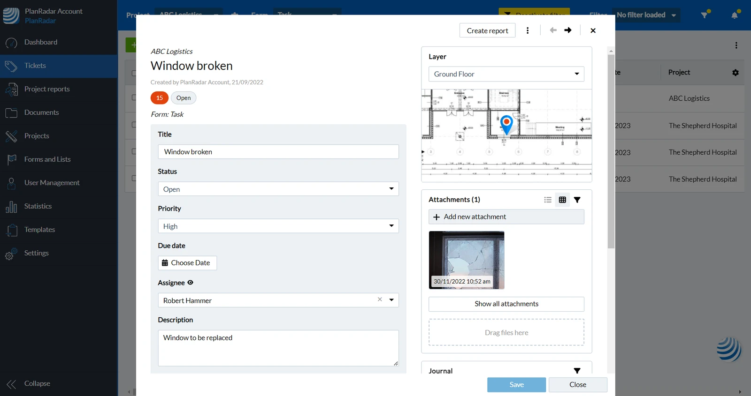Go to next ticket arrow
The width and height of the screenshot is (751, 396).
[568, 30]
